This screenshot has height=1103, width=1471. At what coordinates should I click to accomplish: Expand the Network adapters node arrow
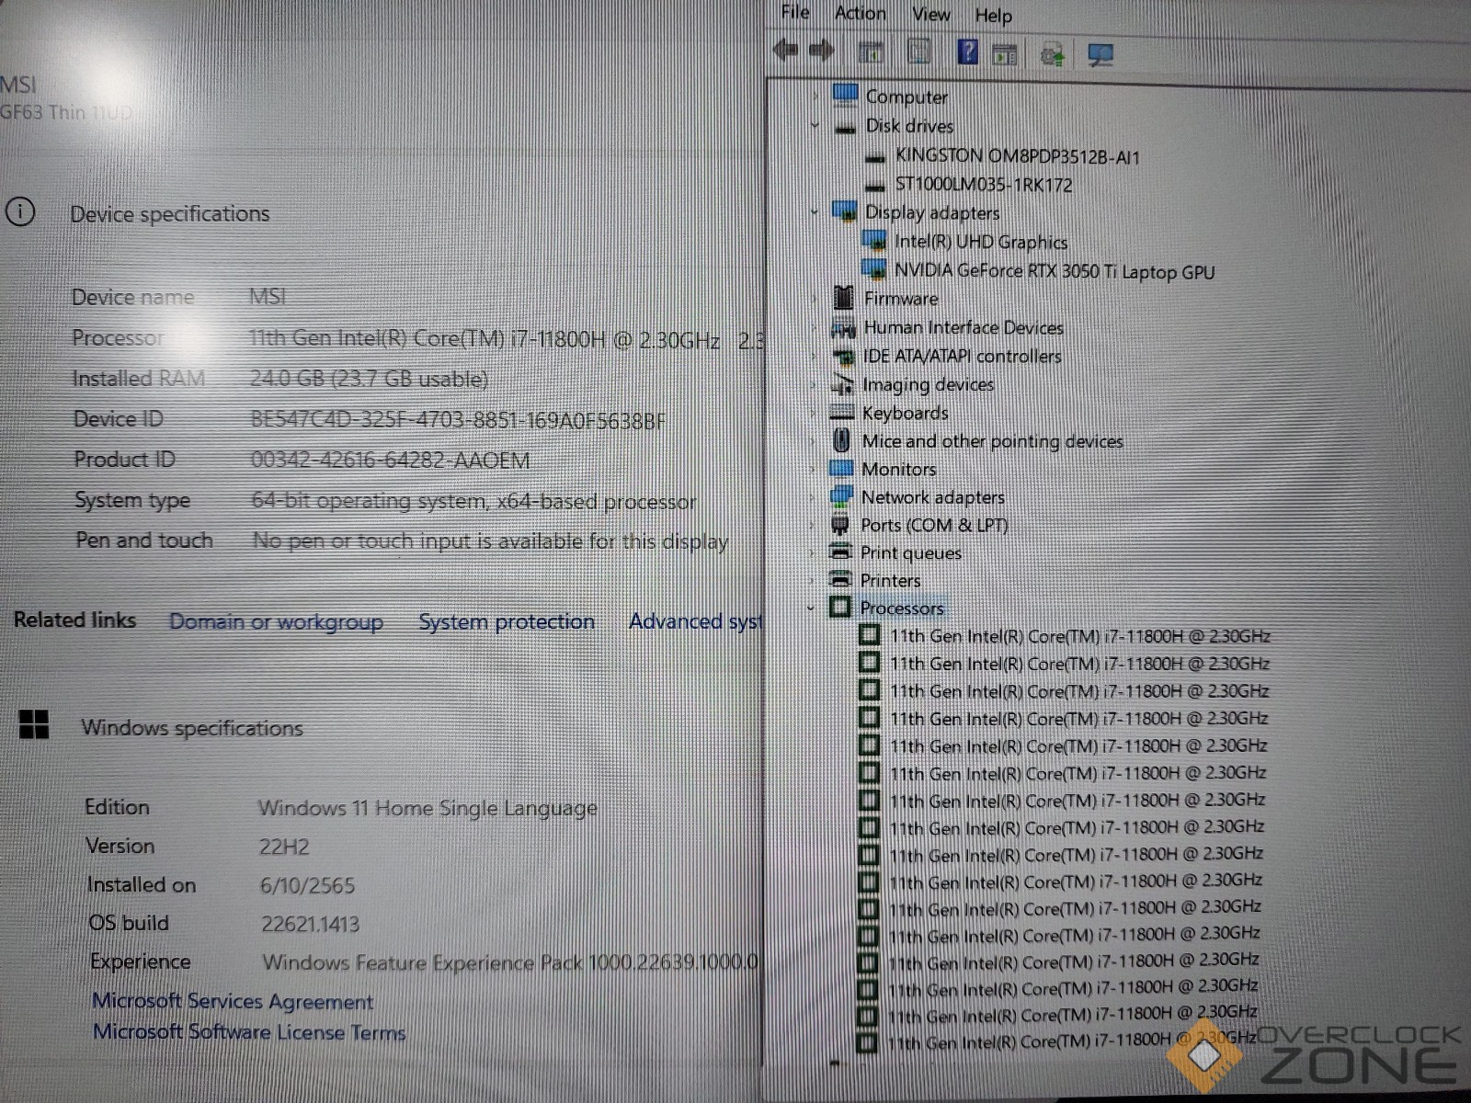click(x=812, y=497)
